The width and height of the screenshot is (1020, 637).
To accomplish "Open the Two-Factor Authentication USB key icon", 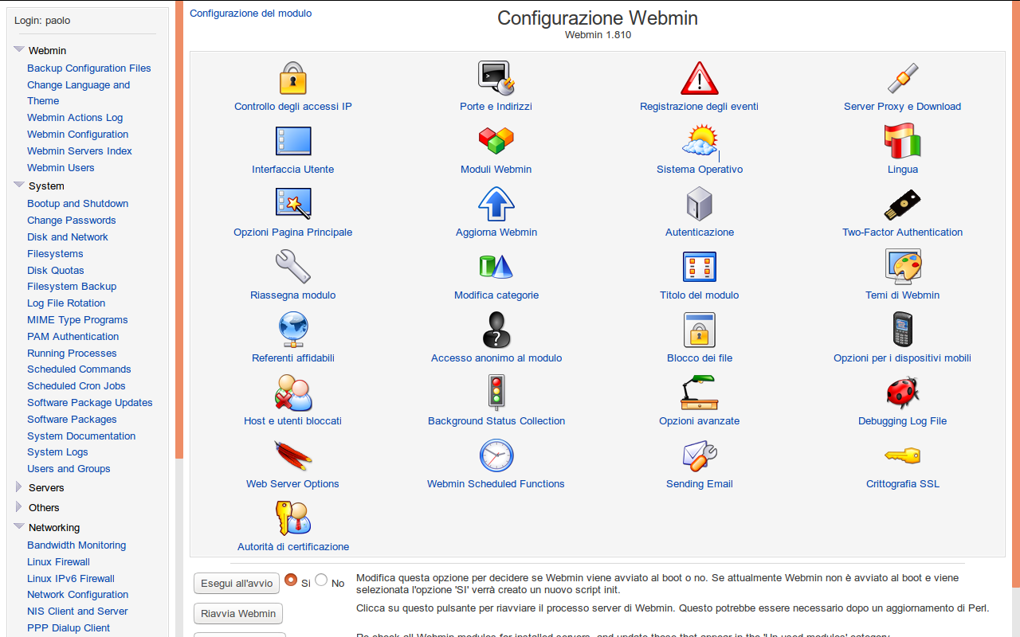I will coord(903,204).
